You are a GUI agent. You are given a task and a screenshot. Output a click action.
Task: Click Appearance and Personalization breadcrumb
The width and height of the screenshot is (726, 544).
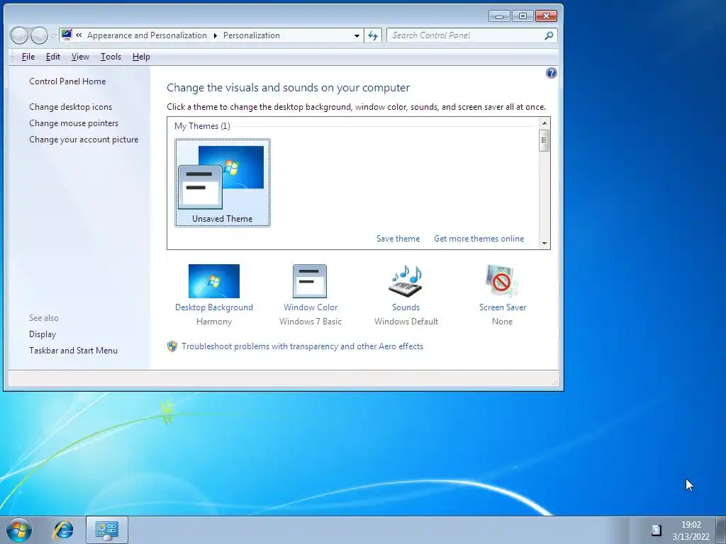pos(147,35)
